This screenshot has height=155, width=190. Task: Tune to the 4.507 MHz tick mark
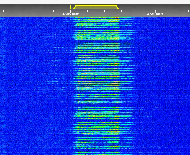(104, 11)
